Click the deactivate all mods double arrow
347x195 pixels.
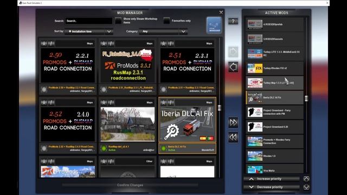(233, 137)
